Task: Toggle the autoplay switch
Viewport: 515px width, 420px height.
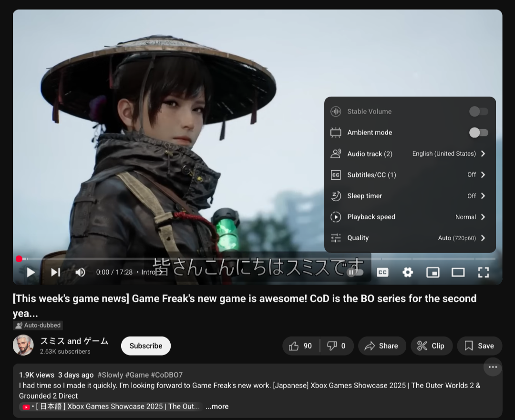Action: [x=356, y=272]
